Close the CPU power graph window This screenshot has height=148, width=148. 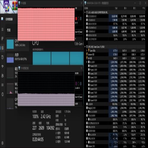pyautogui.click(x=81, y=68)
